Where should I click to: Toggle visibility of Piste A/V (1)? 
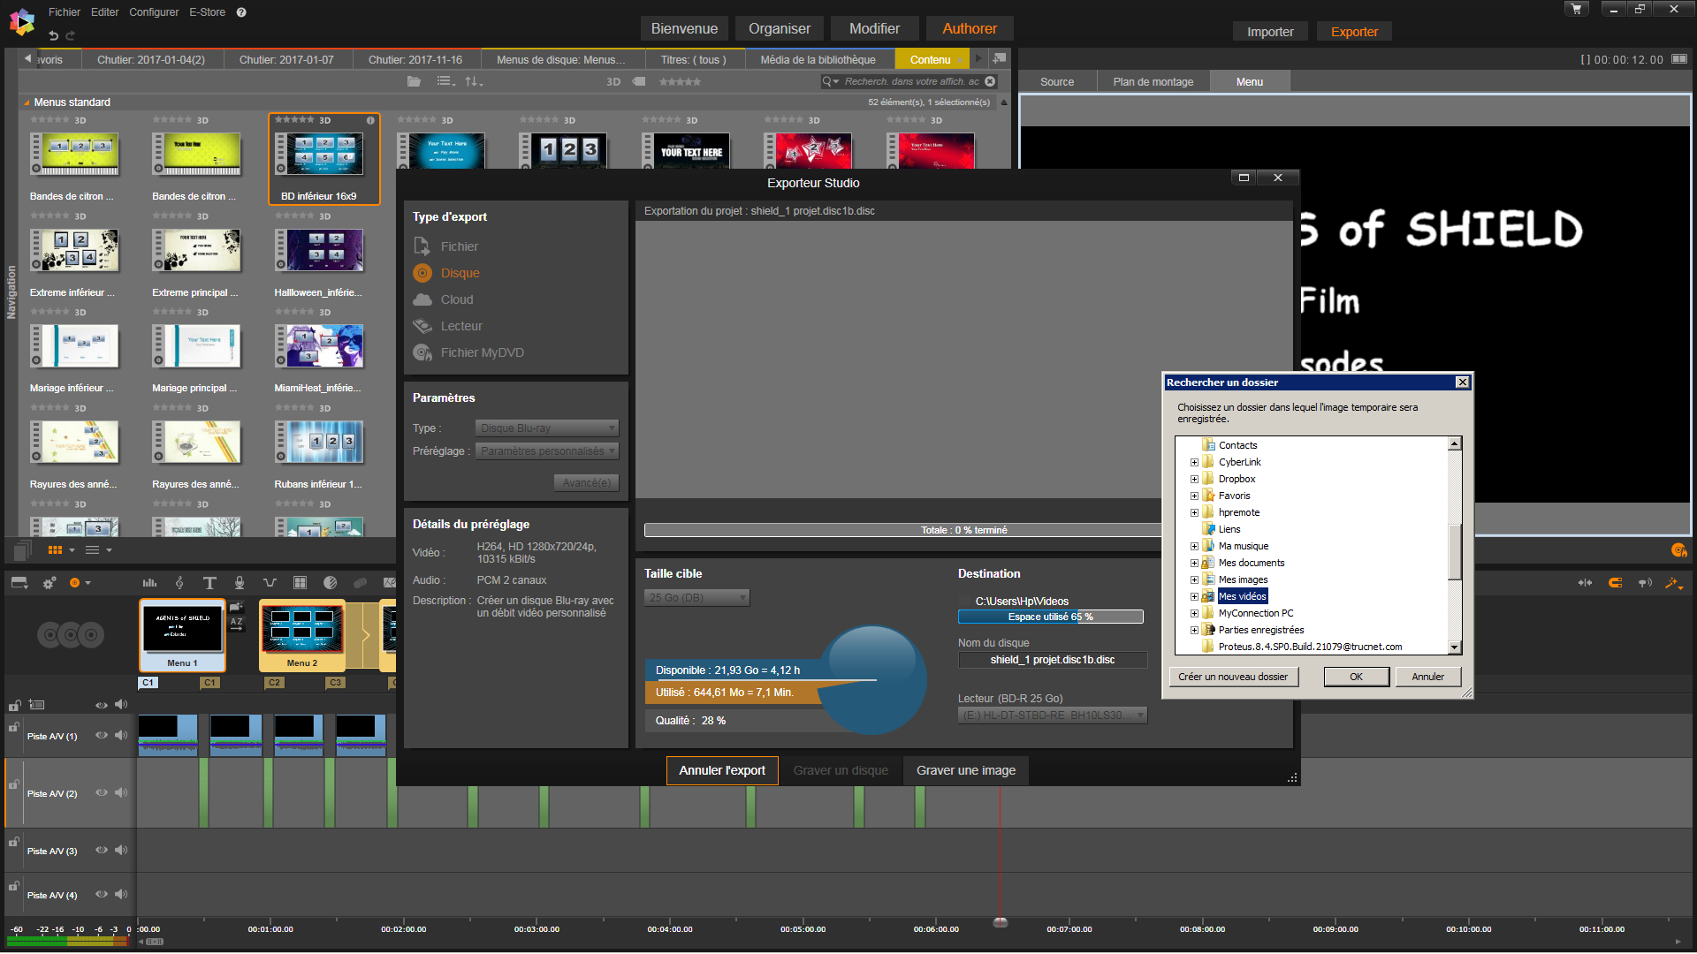click(102, 735)
